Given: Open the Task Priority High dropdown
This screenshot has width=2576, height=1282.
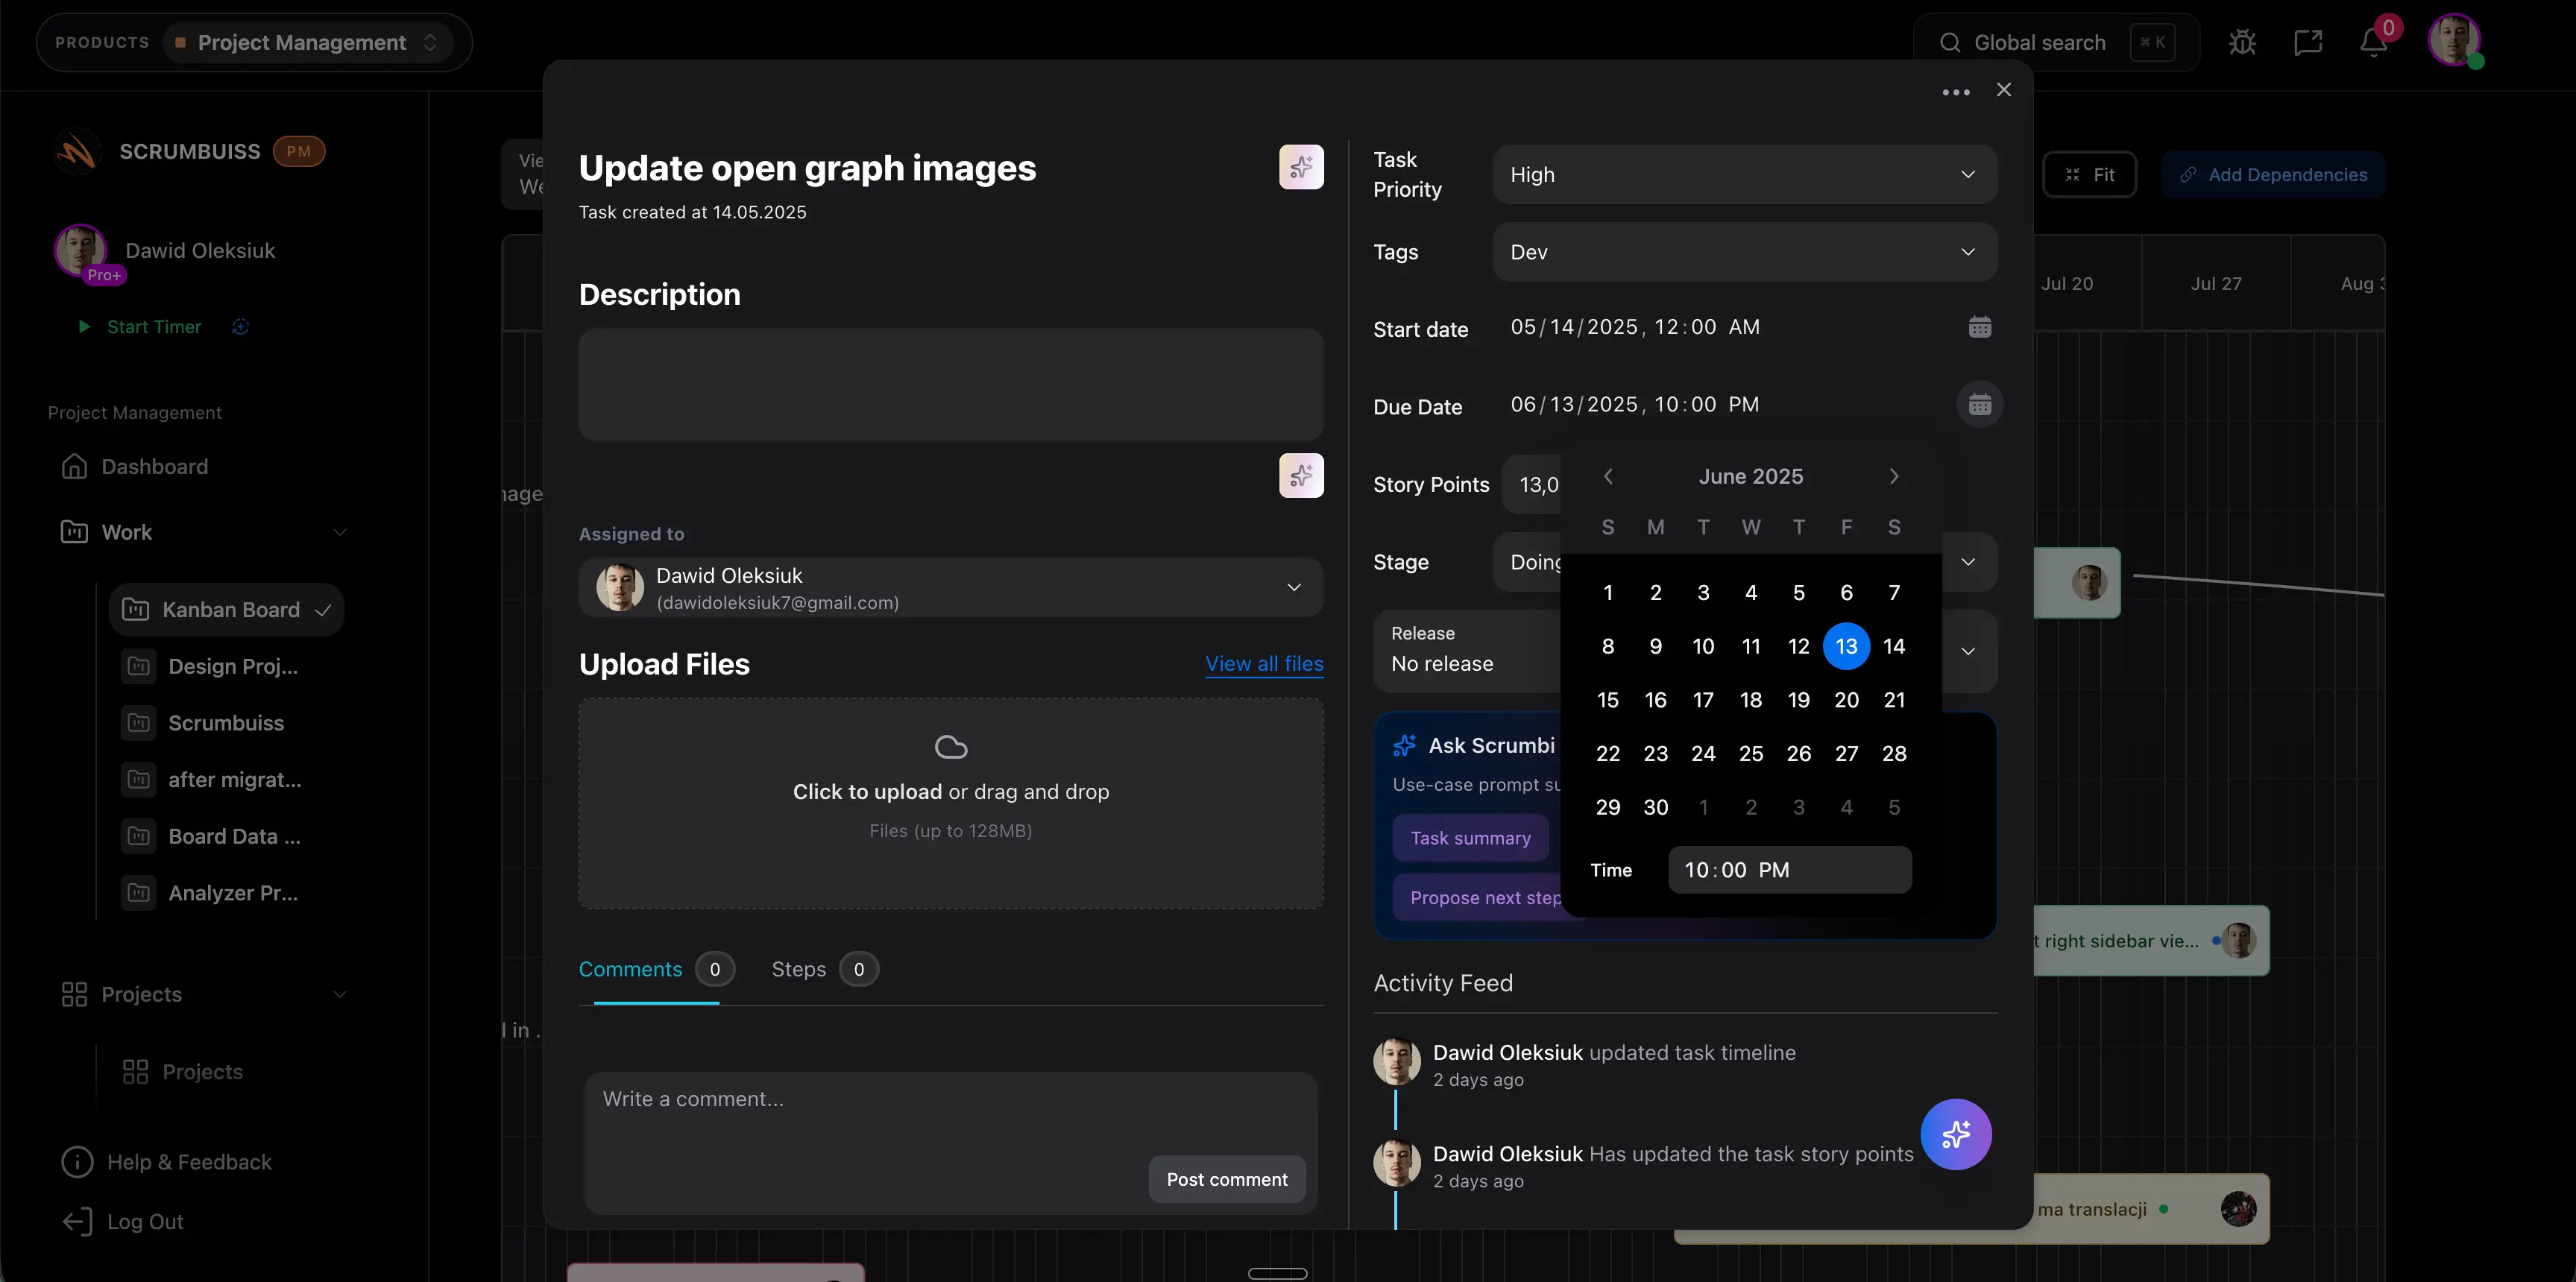Looking at the screenshot, I should click(x=1744, y=175).
